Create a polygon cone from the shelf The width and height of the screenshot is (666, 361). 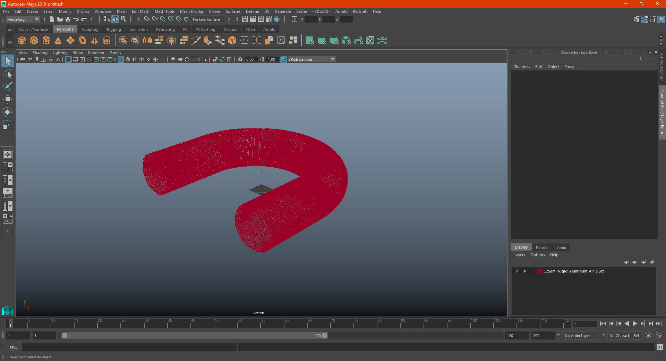click(58, 41)
